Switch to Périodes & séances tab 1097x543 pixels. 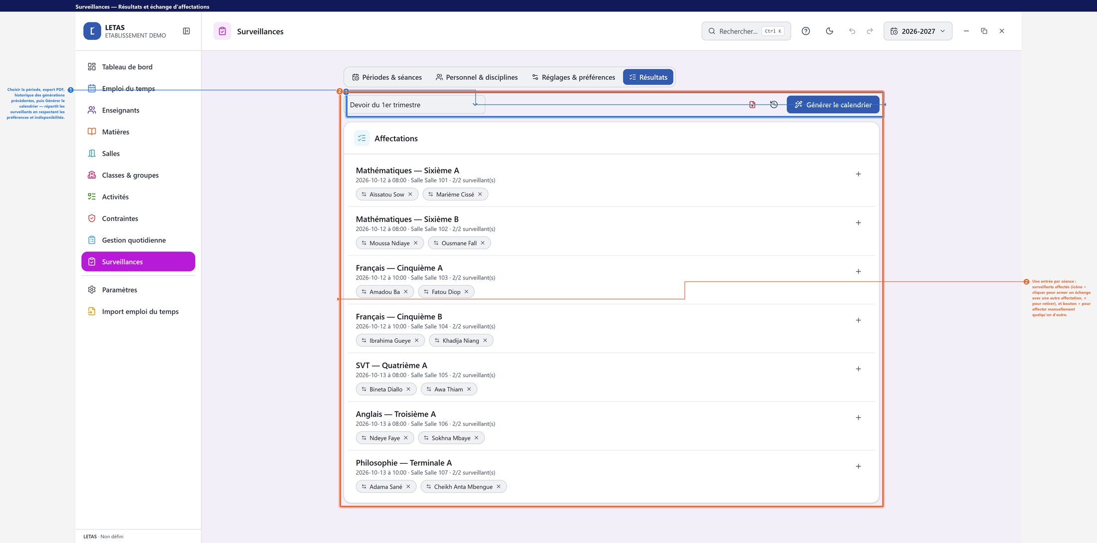[387, 77]
